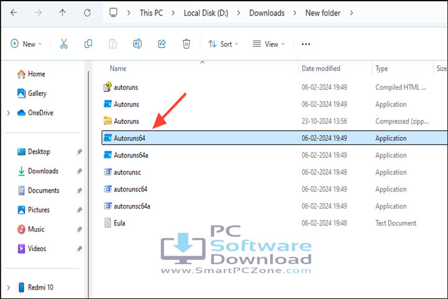448x299 pixels.
Task: Open Documents in the sidebar
Action: point(39,191)
